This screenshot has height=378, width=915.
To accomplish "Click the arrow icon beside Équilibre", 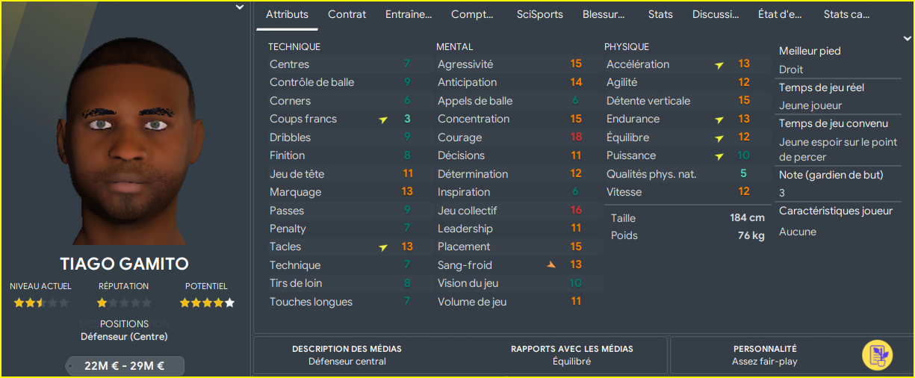I will point(719,138).
